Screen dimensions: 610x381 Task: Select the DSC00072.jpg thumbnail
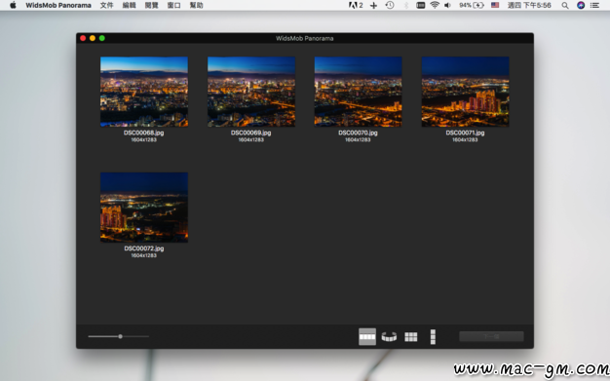pyautogui.click(x=144, y=207)
